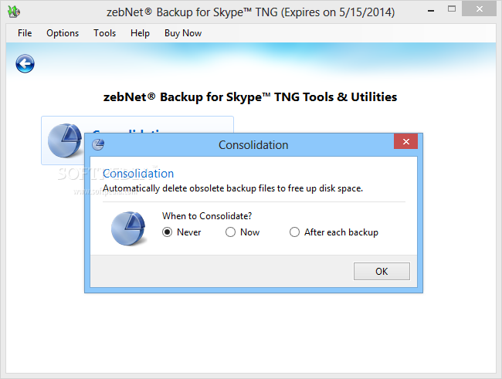The image size is (502, 379).
Task: Close the Consolidation dialog
Action: [405, 141]
